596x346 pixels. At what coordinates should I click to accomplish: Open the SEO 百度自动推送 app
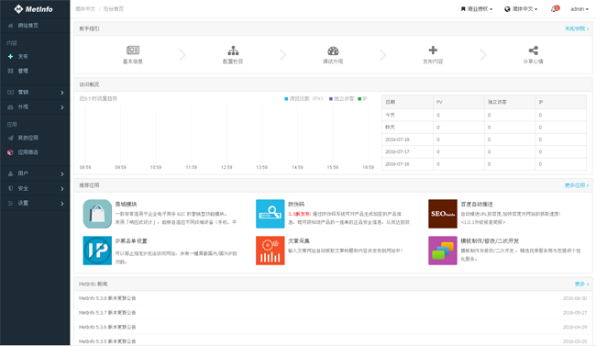click(443, 214)
